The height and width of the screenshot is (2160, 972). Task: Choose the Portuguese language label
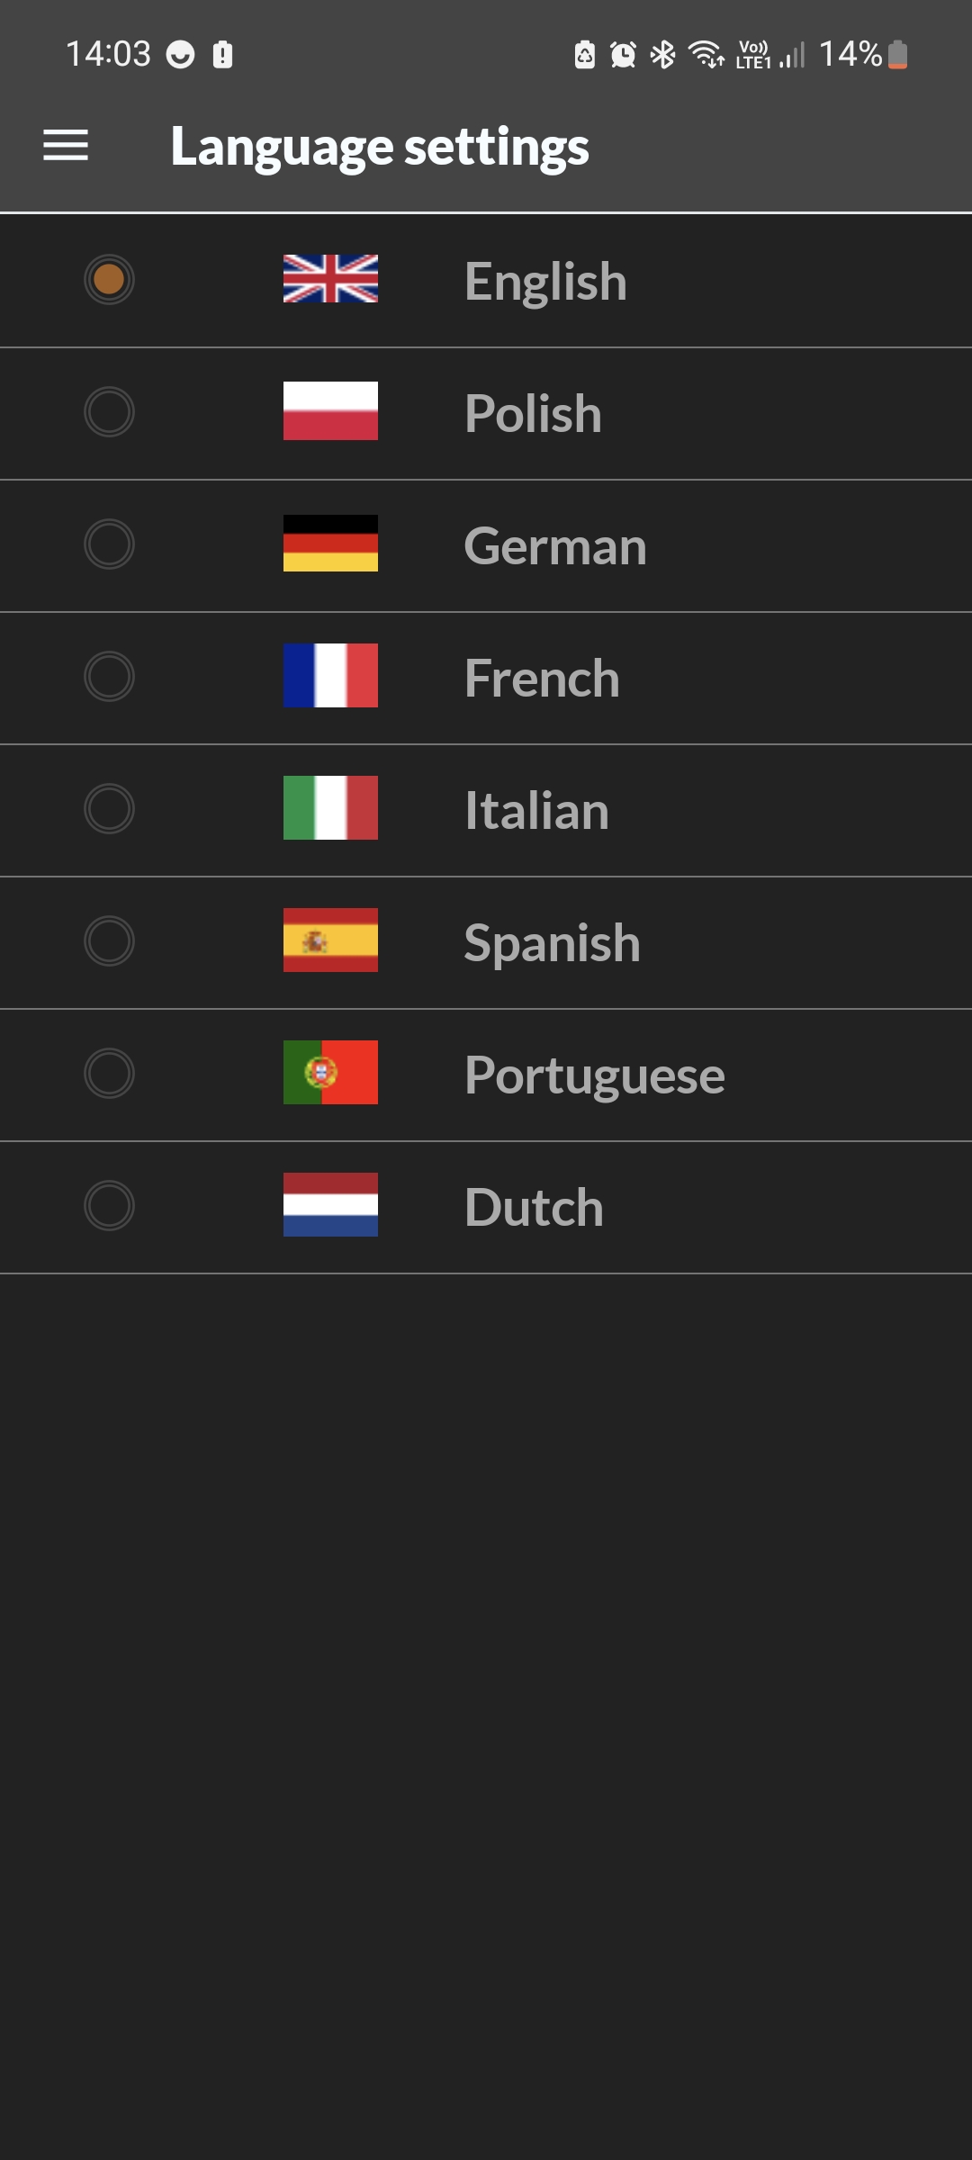click(595, 1076)
